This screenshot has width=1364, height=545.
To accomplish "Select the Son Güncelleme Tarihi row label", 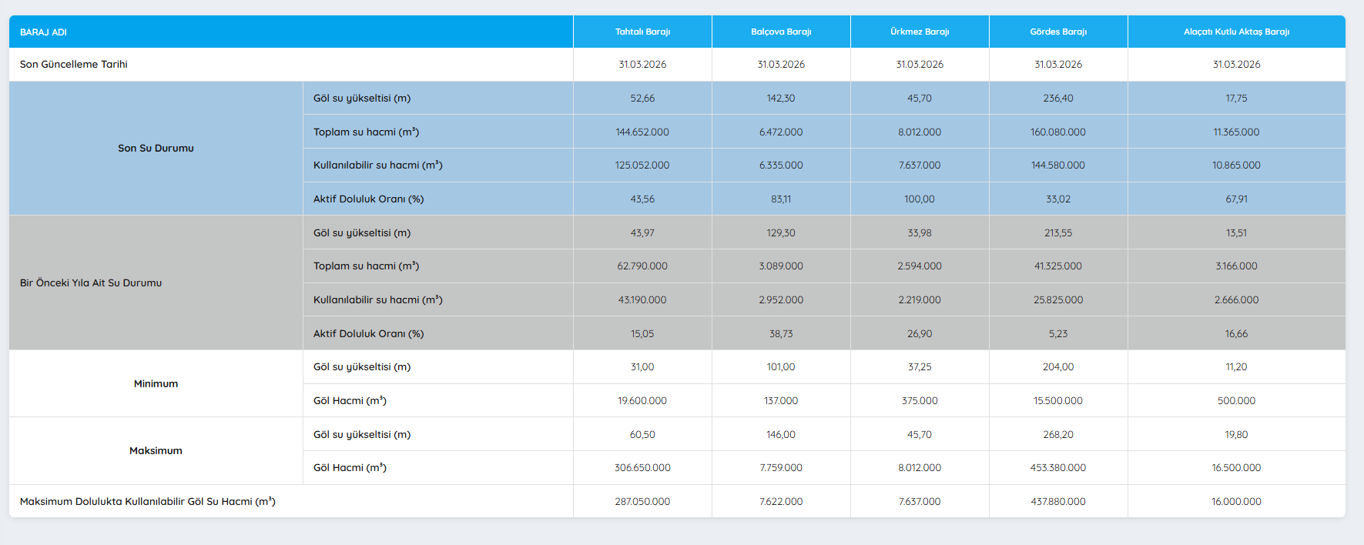I will pyautogui.click(x=74, y=65).
